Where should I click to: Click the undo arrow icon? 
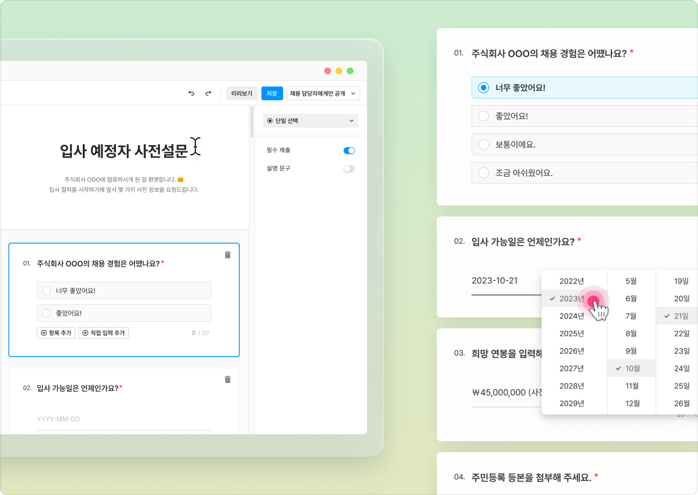pos(191,93)
